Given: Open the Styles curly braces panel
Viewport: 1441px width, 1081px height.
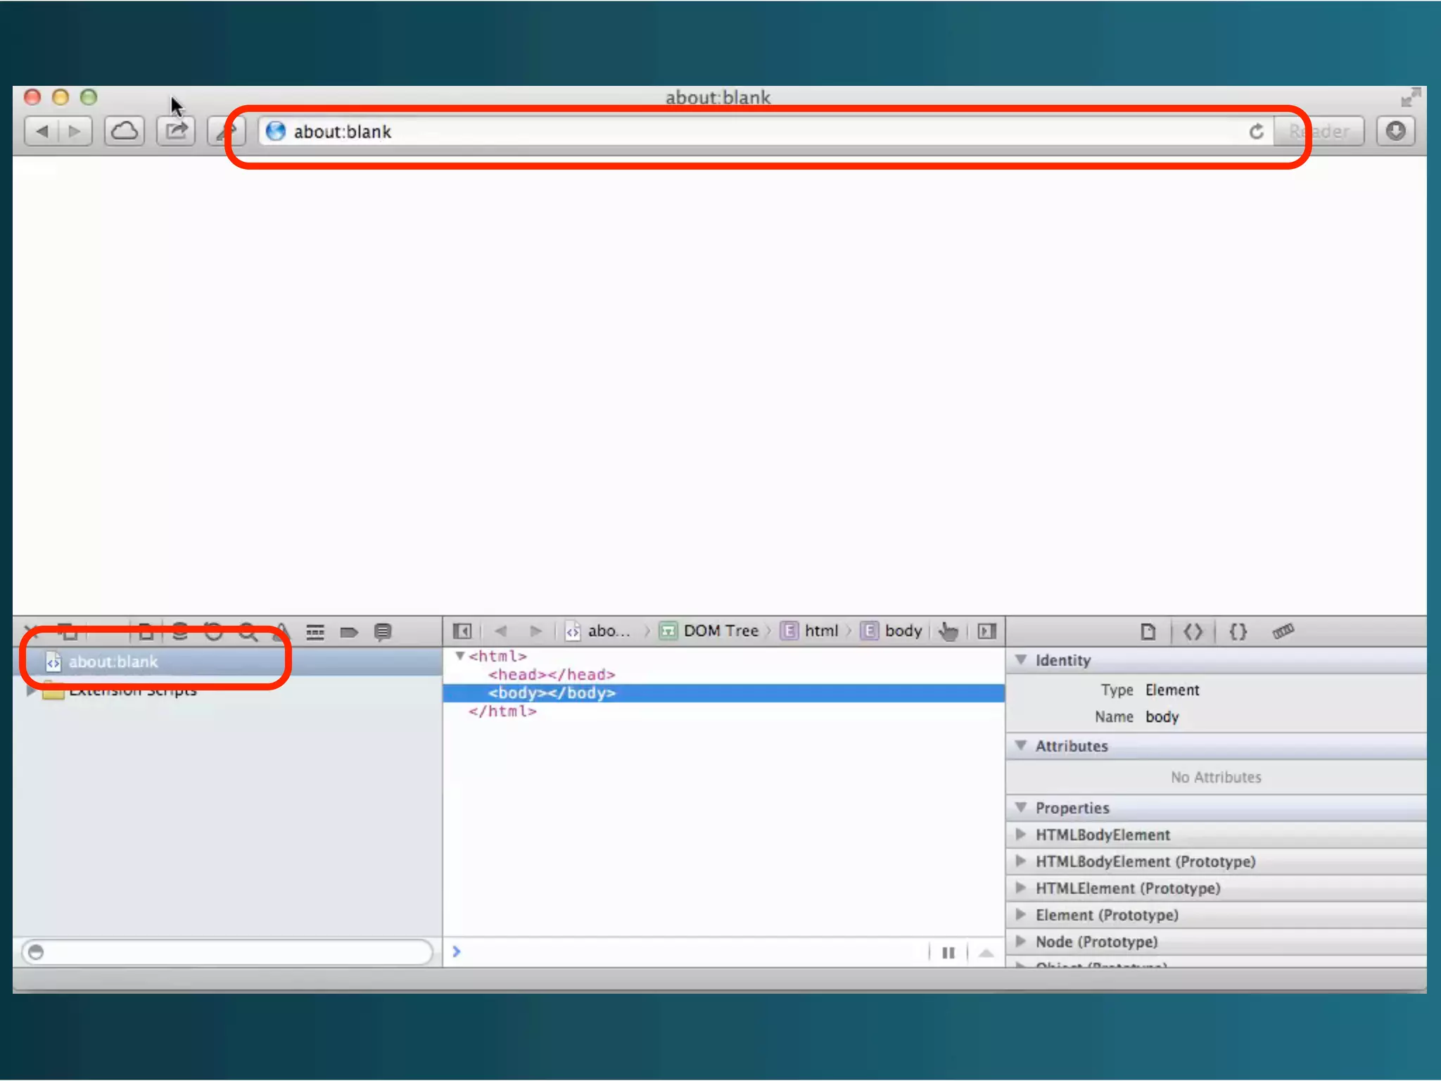Looking at the screenshot, I should point(1238,631).
